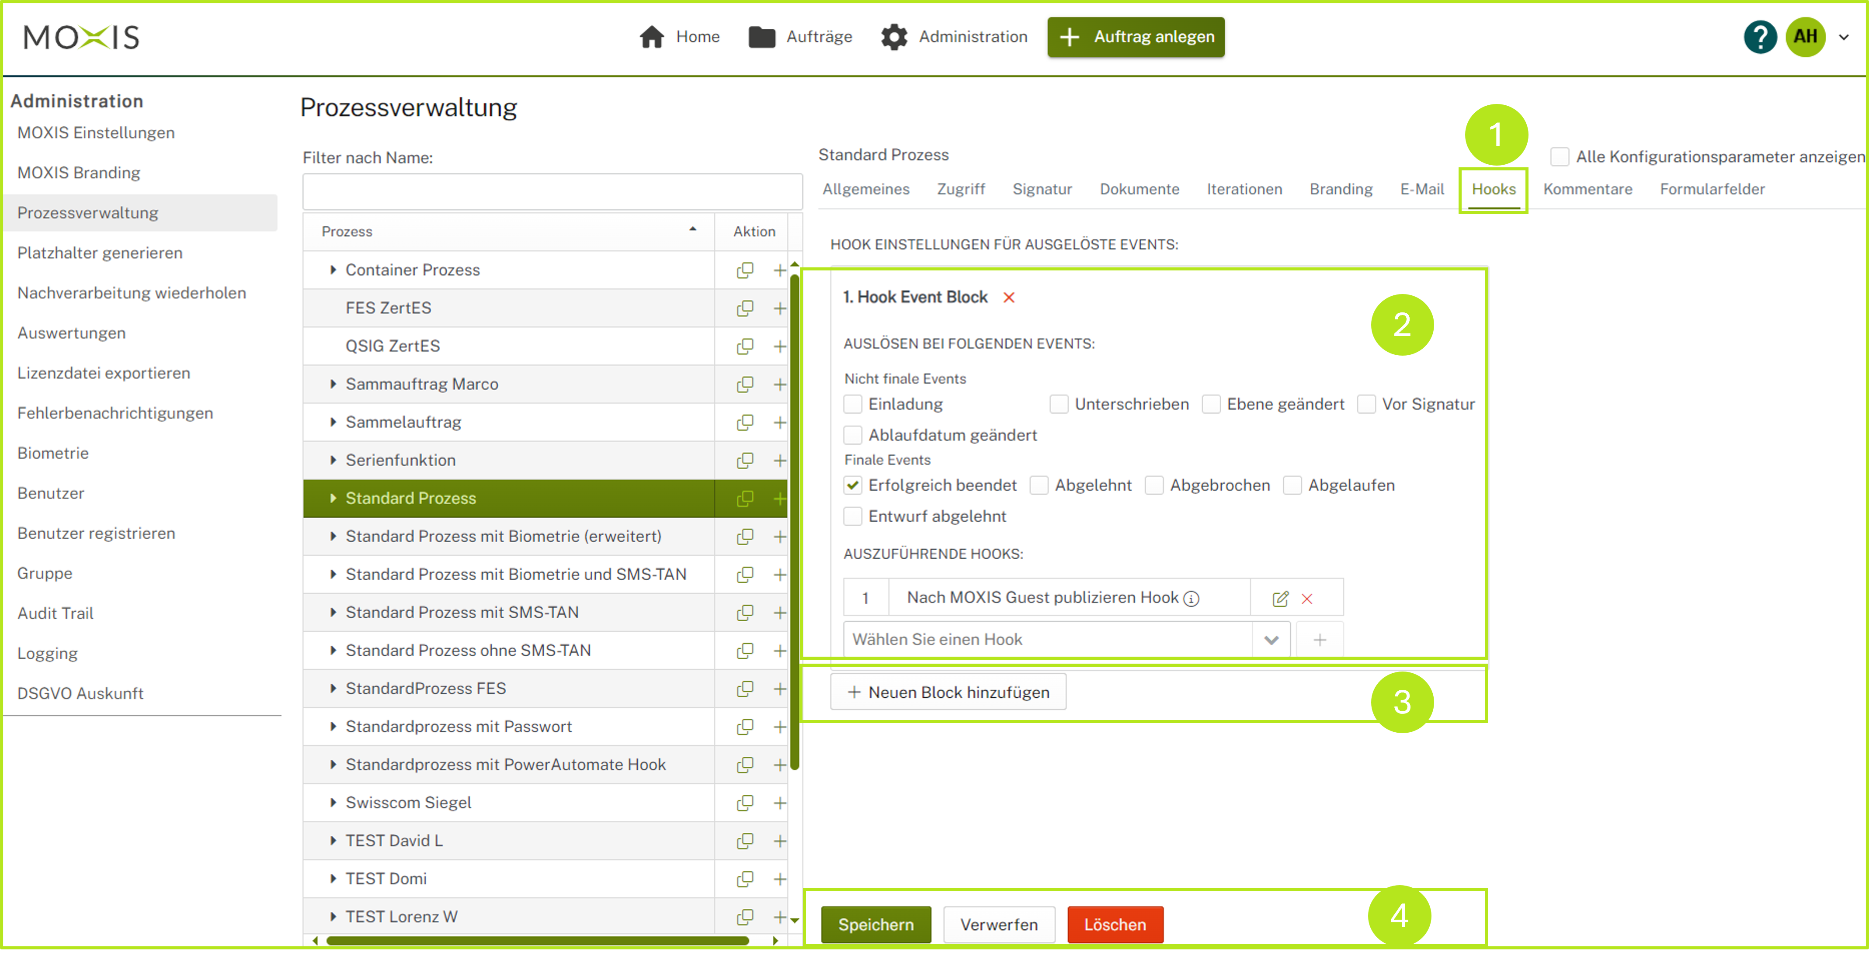Toggle Alle Konfigurationsparameter anzeigen checkbox
This screenshot has width=1869, height=959.
(x=1559, y=157)
